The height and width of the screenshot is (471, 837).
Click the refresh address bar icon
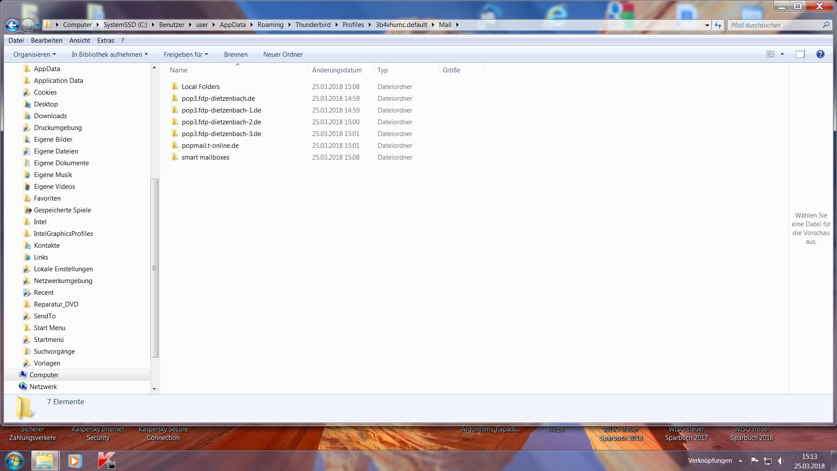(718, 25)
